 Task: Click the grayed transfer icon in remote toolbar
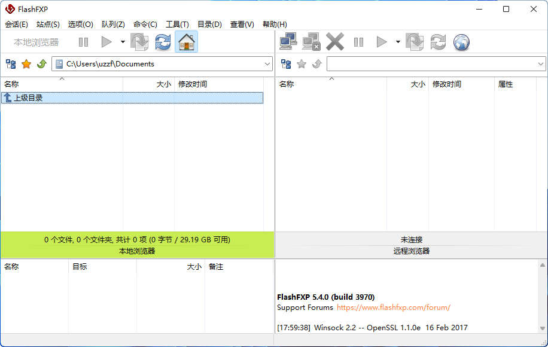[415, 42]
